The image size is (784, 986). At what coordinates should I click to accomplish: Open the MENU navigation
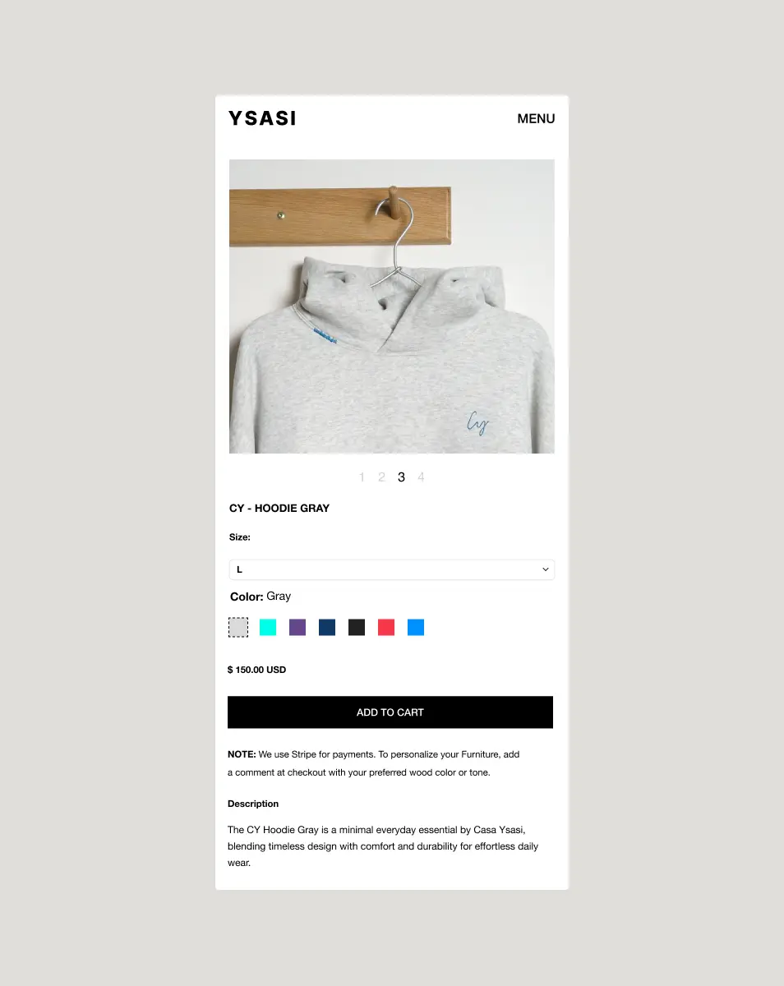click(x=536, y=118)
